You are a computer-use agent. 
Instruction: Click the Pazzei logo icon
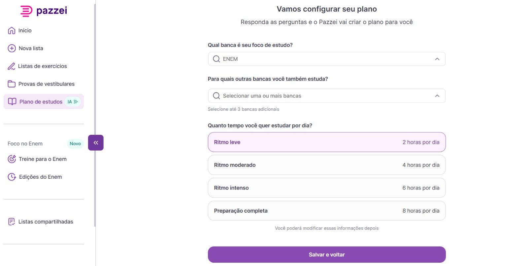(x=26, y=11)
